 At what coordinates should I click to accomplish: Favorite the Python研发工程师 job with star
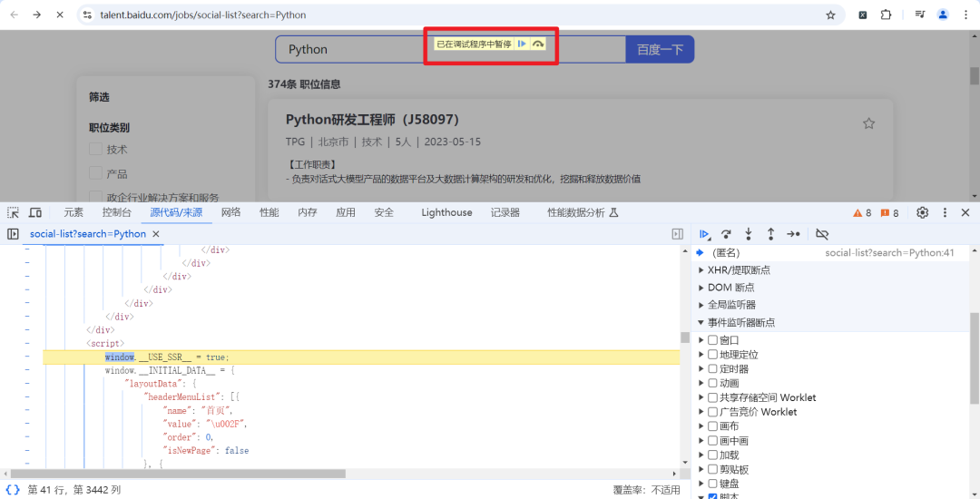(868, 123)
